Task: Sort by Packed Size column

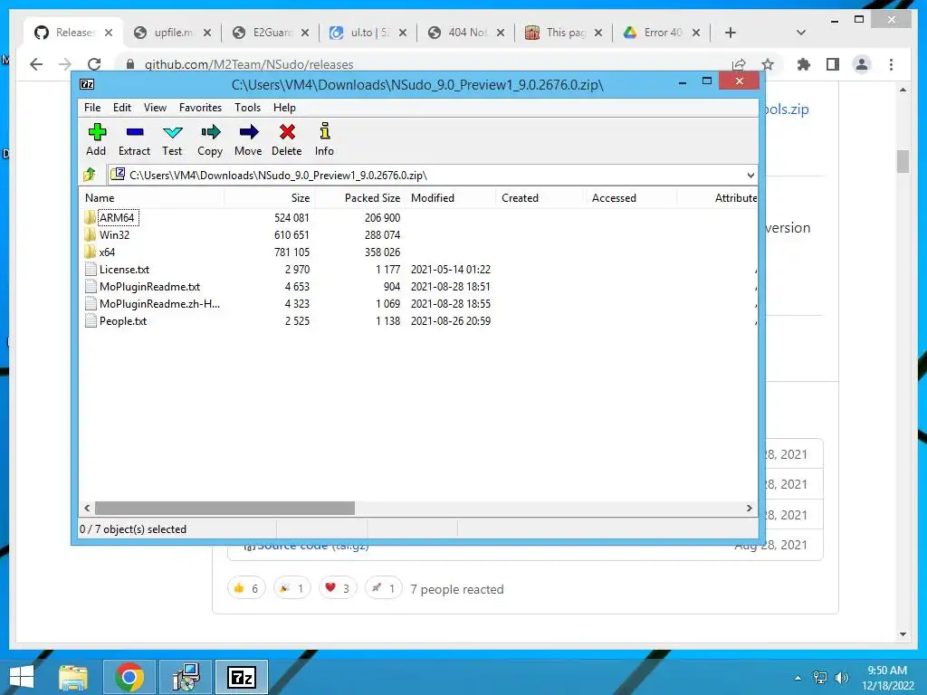Action: click(360, 198)
